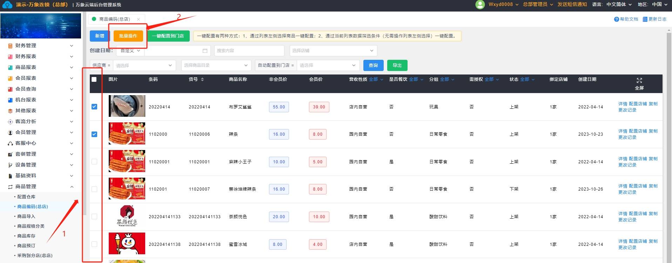Click the fullscreen 全屏 icon
This screenshot has width=672, height=263.
pyautogui.click(x=639, y=81)
